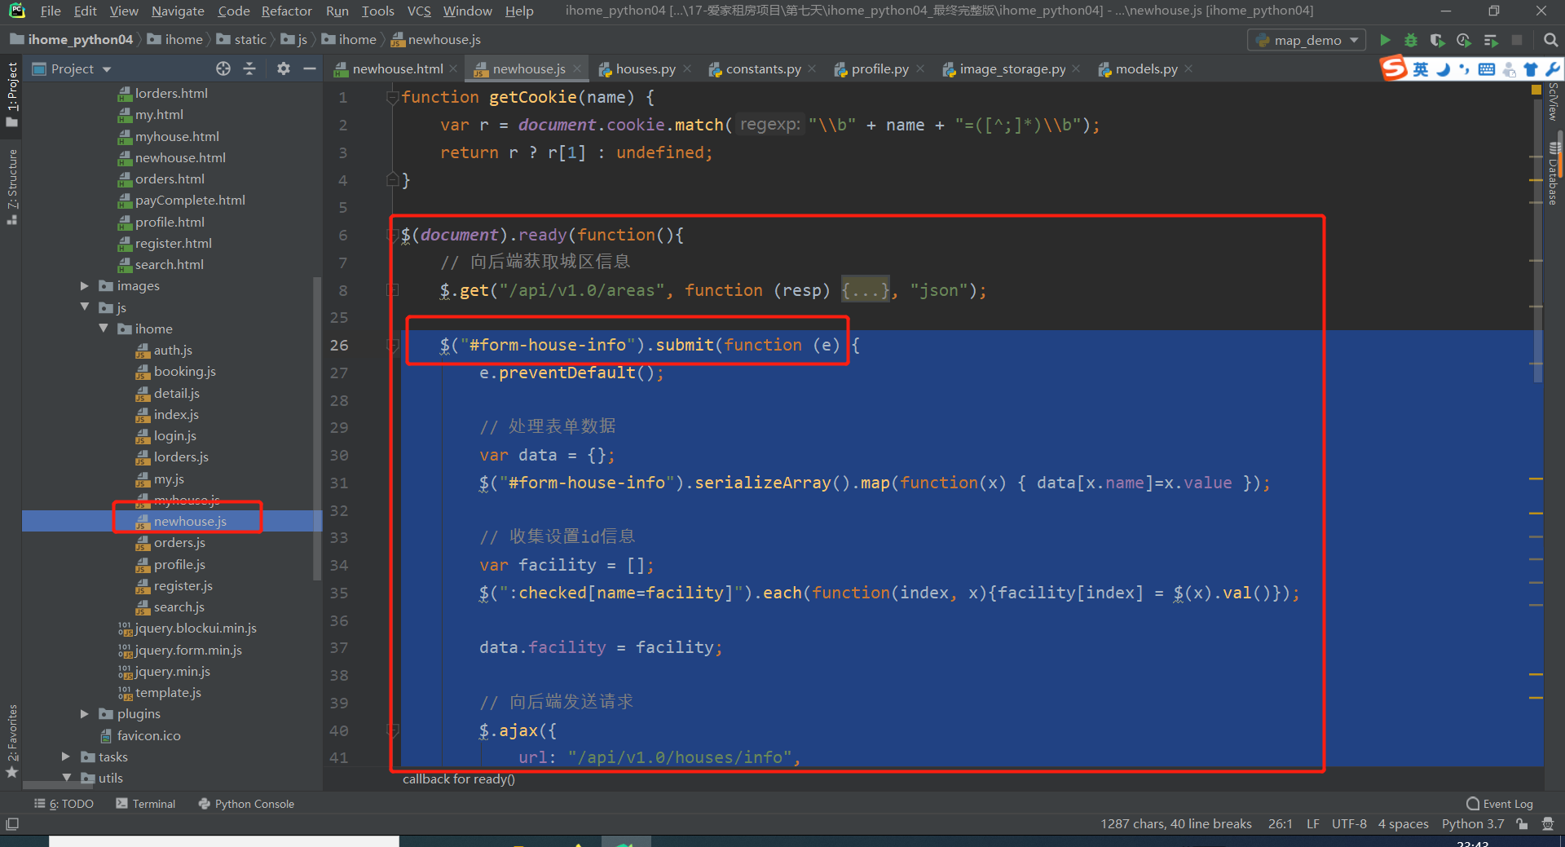The width and height of the screenshot is (1565, 847).
Task: Click the Debug bug icon
Action: 1411,40
